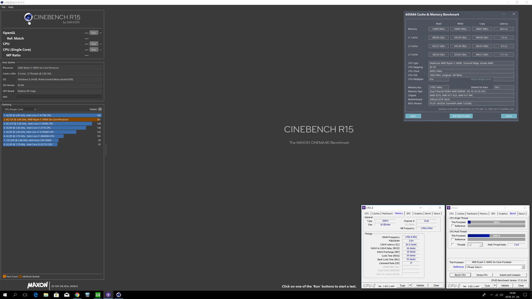
Task: Click Start Benchmark in AIDA64
Action: click(x=461, y=116)
